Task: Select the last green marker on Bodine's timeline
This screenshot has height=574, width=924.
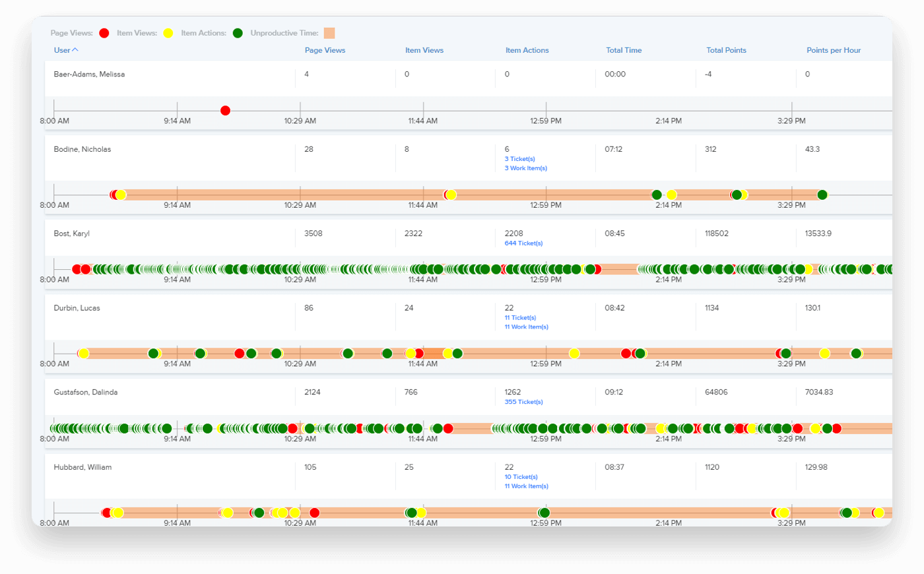Action: coord(822,195)
